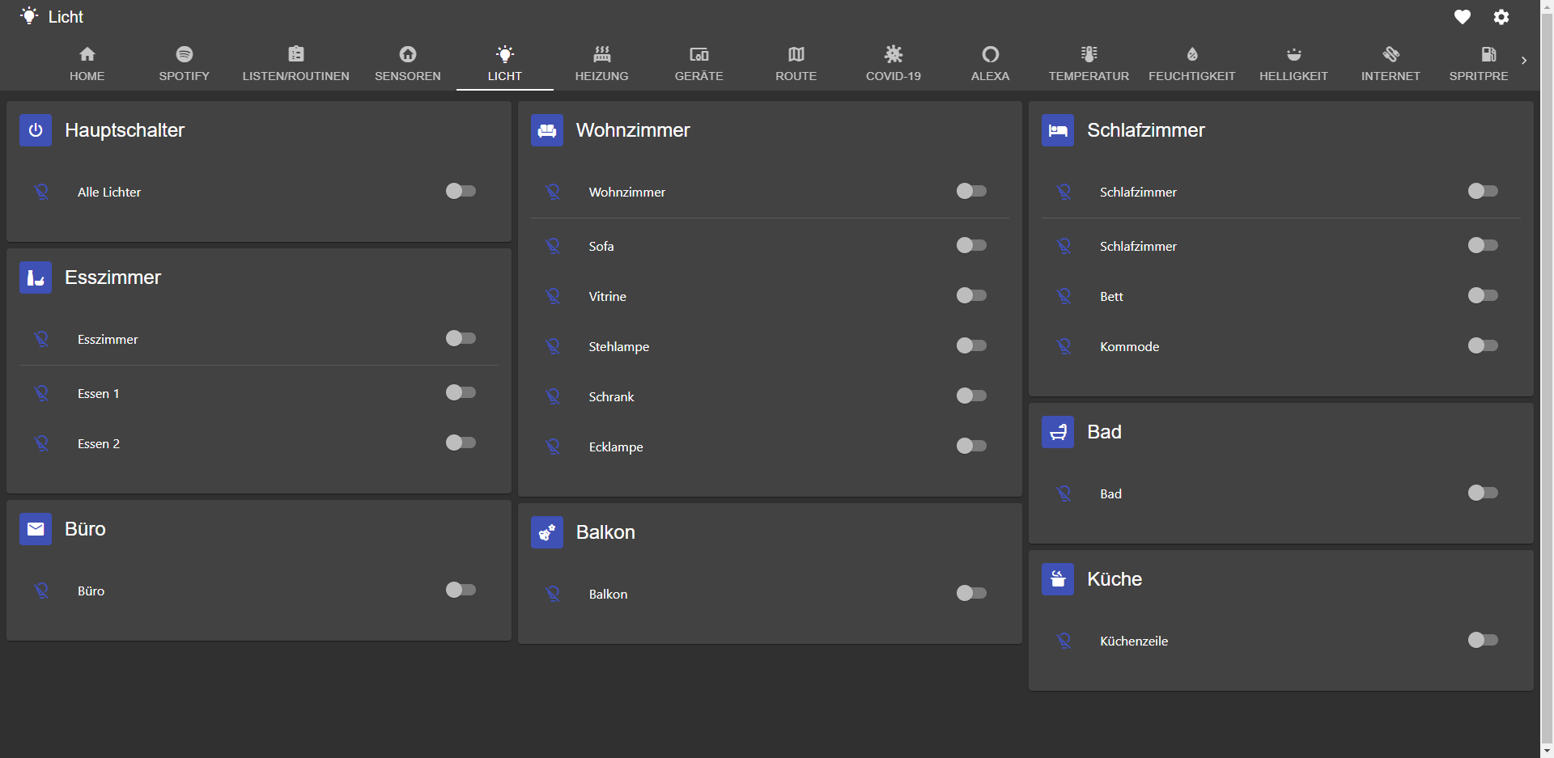The image size is (1554, 758).
Task: Turn on the Kommode light
Action: point(1483,345)
